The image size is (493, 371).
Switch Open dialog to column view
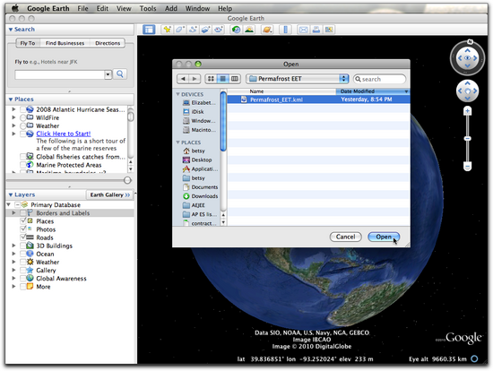tap(235, 79)
